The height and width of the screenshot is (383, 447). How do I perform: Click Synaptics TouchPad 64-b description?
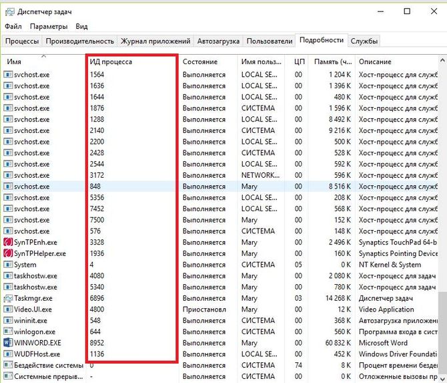[x=398, y=242]
